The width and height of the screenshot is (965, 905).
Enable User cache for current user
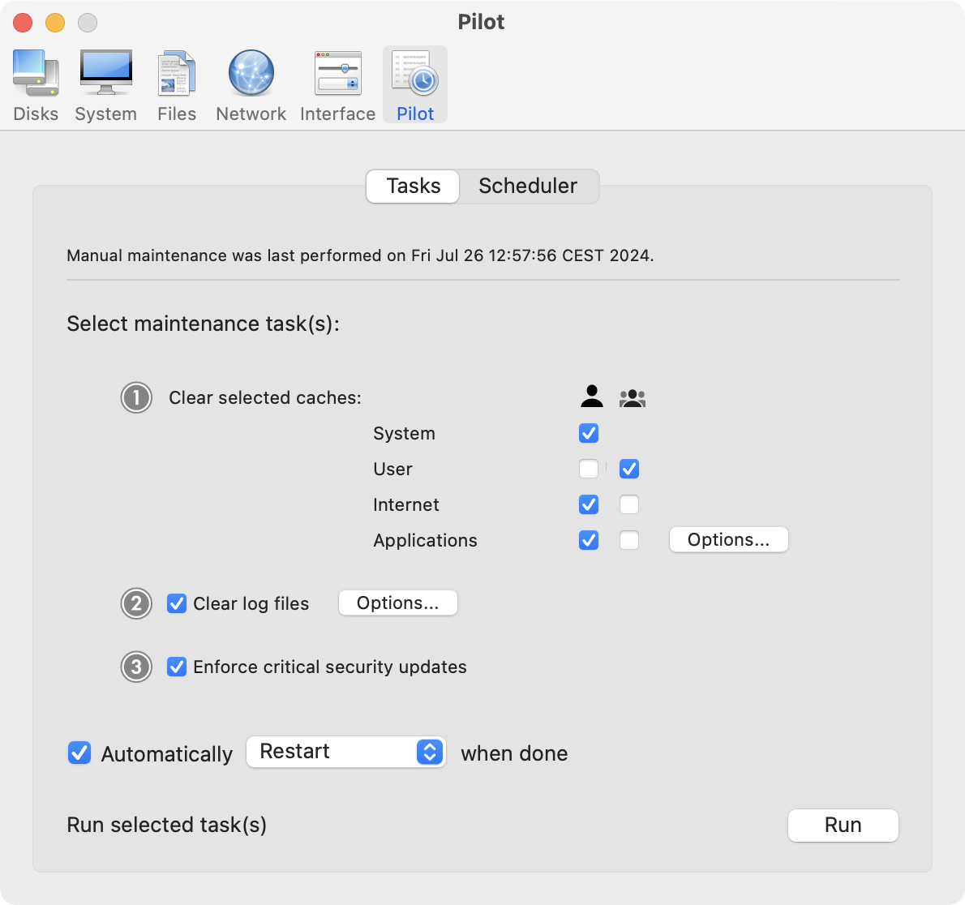(589, 469)
